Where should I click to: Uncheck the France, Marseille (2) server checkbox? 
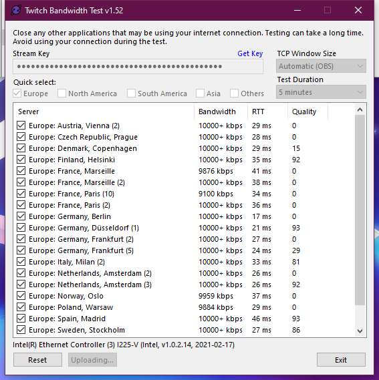(x=21, y=182)
